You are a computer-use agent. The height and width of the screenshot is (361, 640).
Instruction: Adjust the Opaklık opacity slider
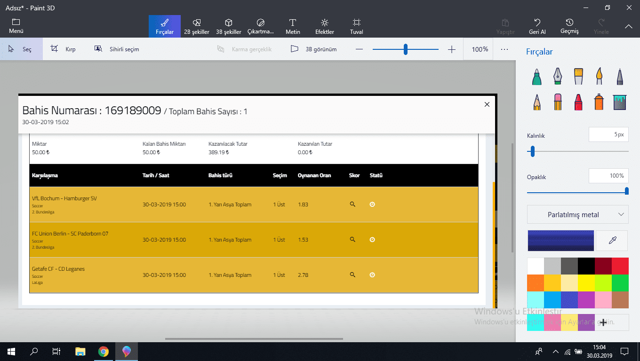point(578,191)
